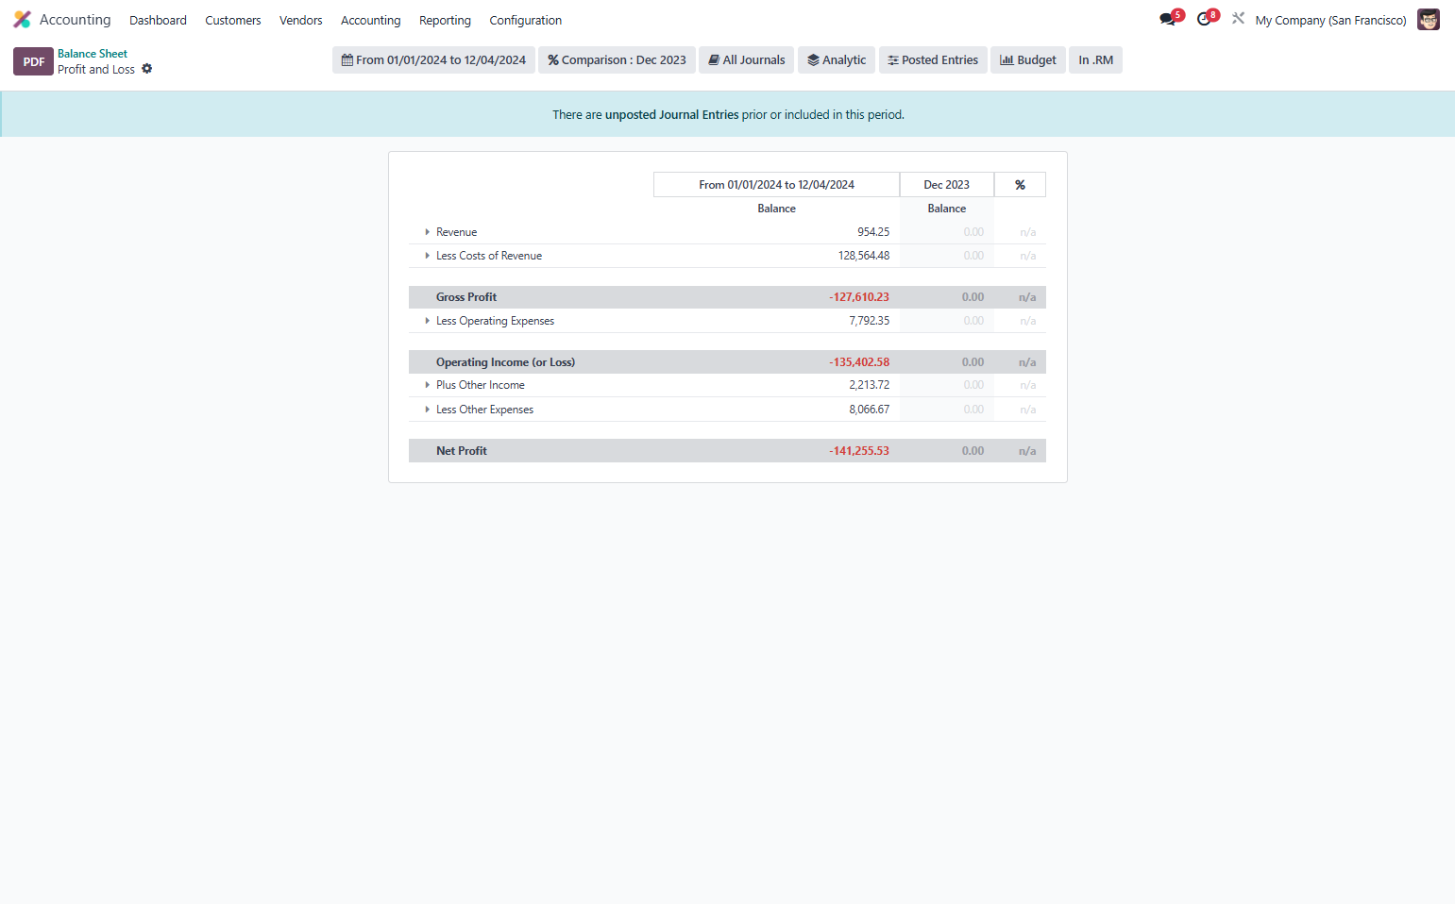Viewport: 1455px width, 904px height.
Task: Click the percent column header icon
Action: click(x=1020, y=185)
